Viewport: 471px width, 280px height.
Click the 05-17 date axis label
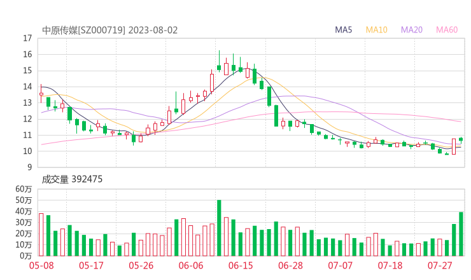tap(91, 265)
